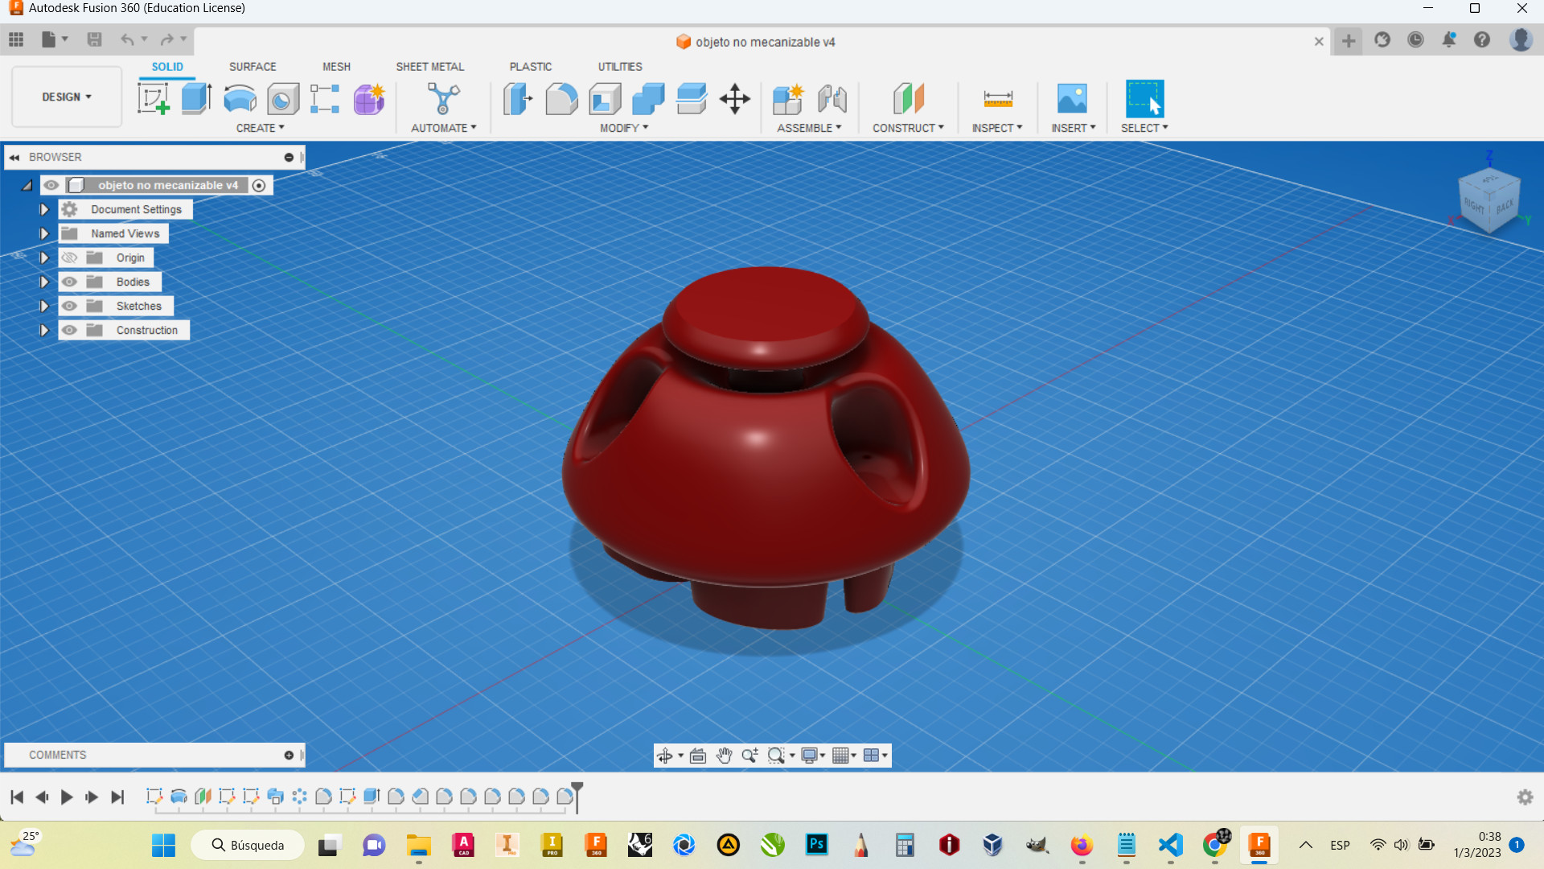The width and height of the screenshot is (1544, 869).
Task: Expand the Bodies tree node
Action: click(44, 282)
